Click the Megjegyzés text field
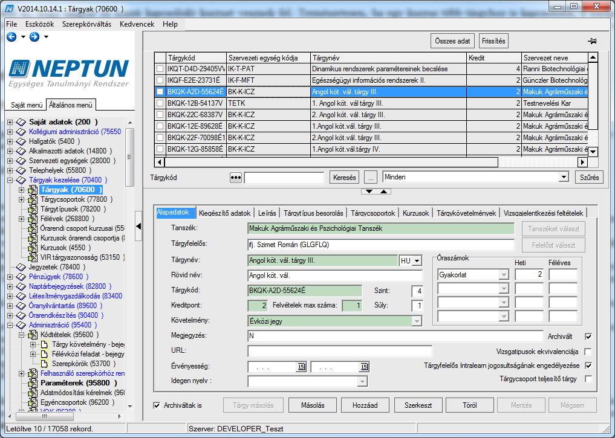 pos(395,336)
